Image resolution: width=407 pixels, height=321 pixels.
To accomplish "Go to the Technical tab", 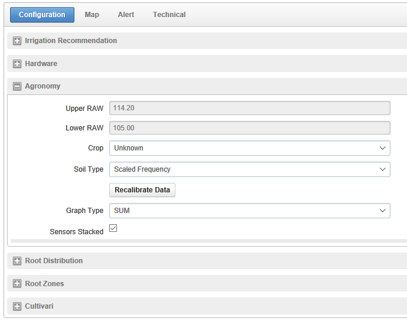I will (169, 15).
